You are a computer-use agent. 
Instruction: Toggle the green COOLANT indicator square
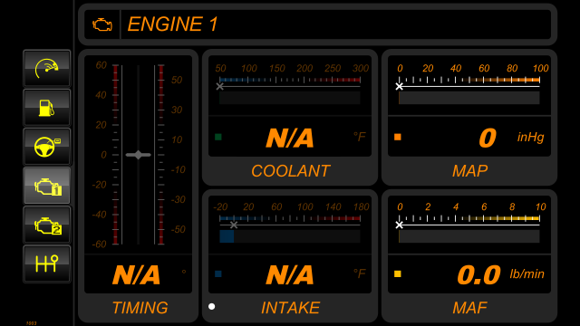coord(218,137)
